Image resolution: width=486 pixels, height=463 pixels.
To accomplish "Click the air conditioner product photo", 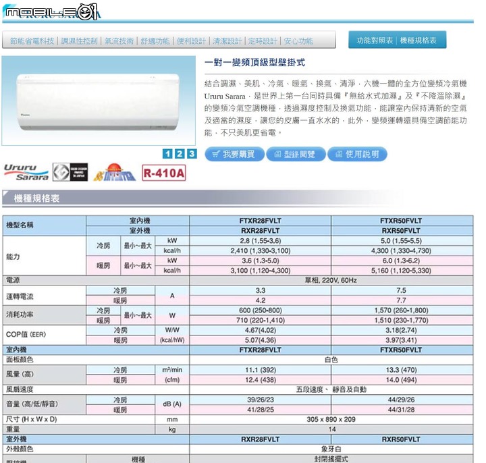I will (x=99, y=101).
